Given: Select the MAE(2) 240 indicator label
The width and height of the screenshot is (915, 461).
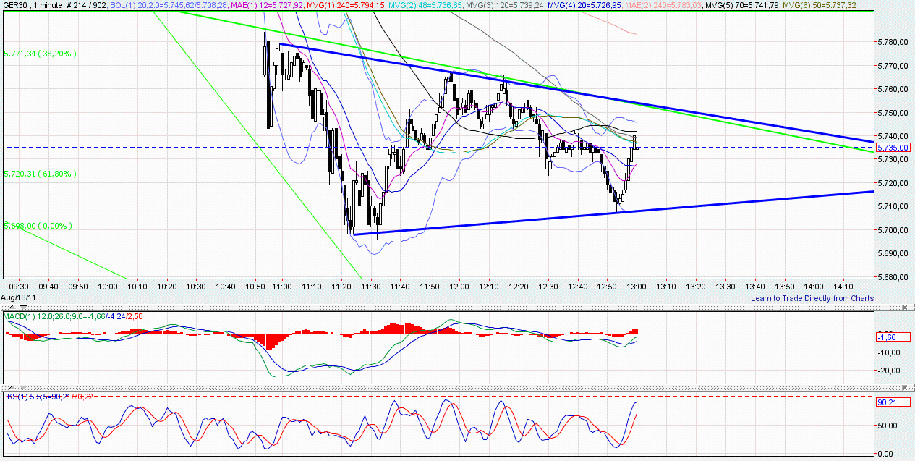Looking at the screenshot, I should click(663, 6).
